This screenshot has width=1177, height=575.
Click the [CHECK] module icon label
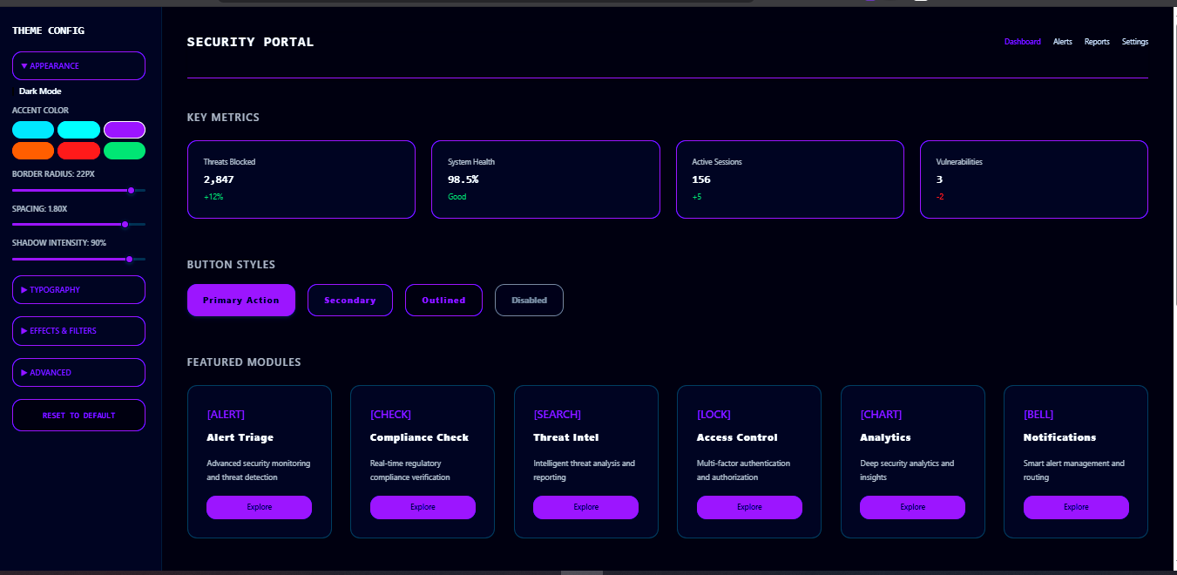pyautogui.click(x=390, y=415)
